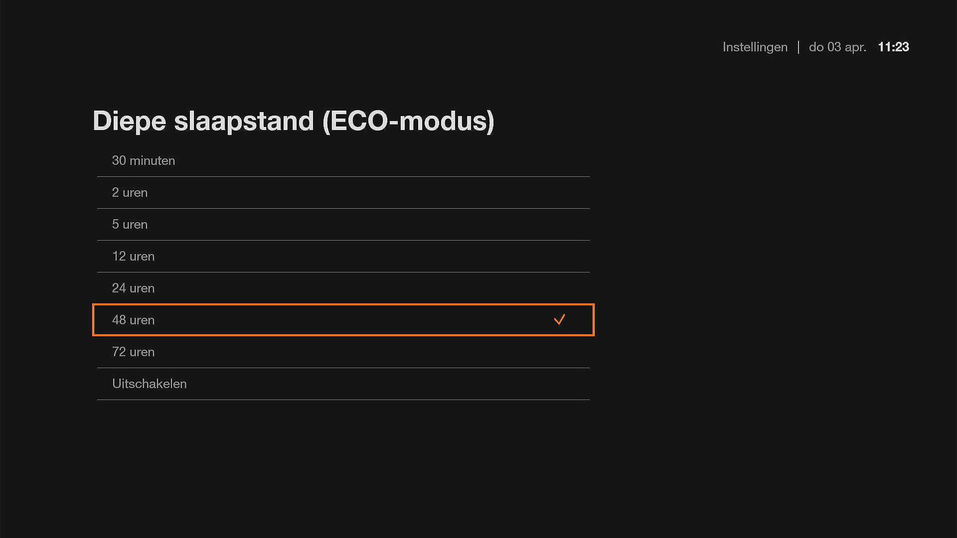Click the month 'apr.' in header
957x538 pixels.
855,47
